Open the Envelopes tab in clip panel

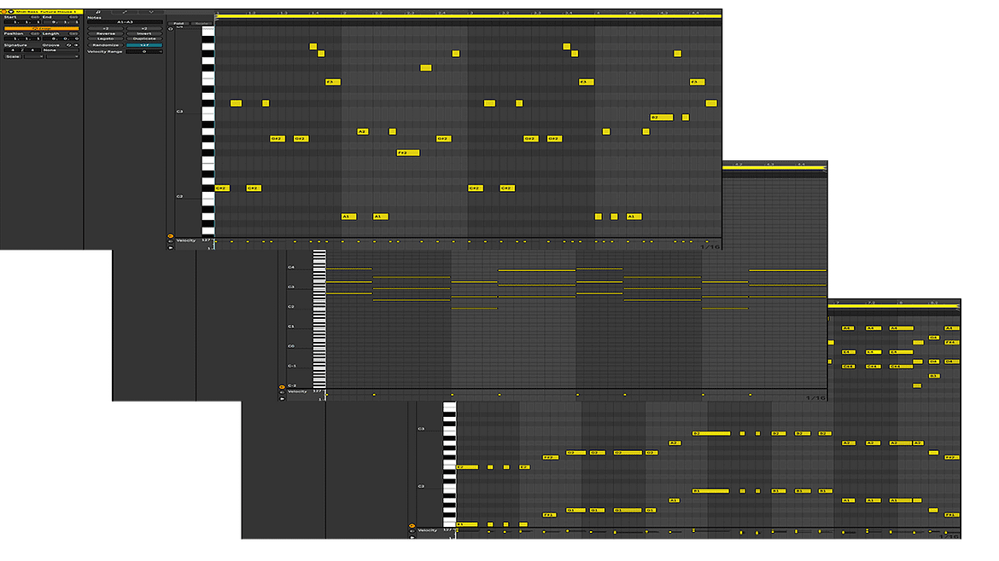[x=125, y=12]
